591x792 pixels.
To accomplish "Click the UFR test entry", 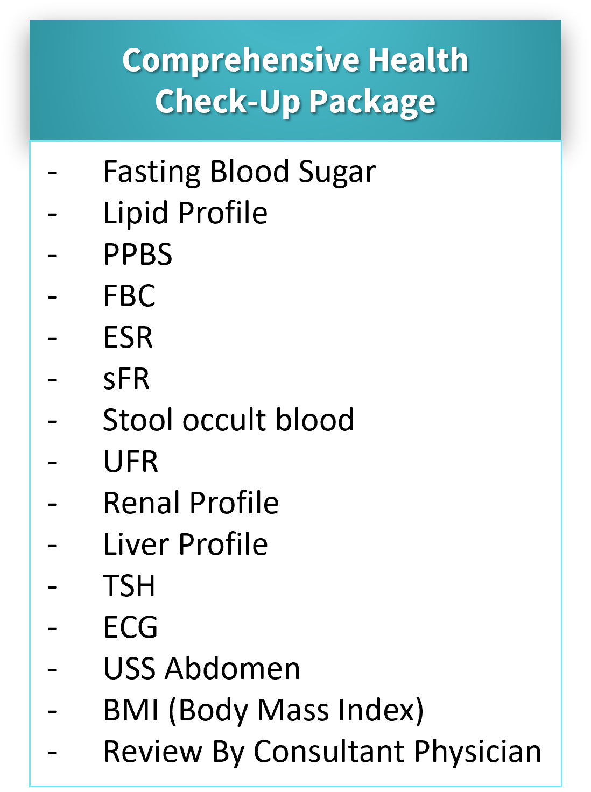I will click(x=131, y=462).
